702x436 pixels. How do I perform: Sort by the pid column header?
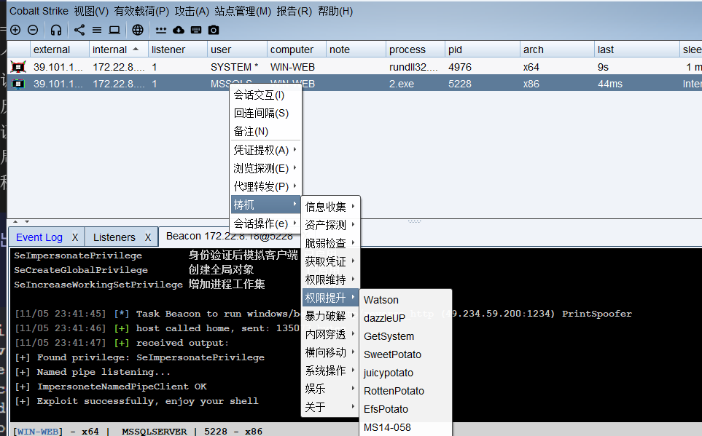pos(482,49)
